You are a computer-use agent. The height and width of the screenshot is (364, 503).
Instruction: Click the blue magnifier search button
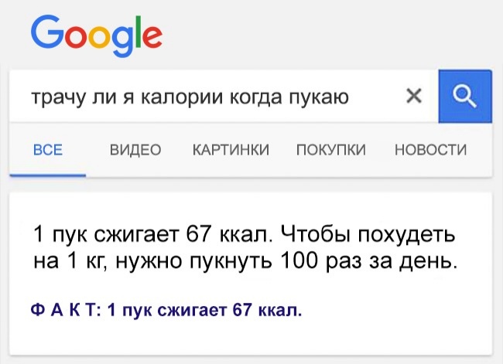[x=464, y=97]
